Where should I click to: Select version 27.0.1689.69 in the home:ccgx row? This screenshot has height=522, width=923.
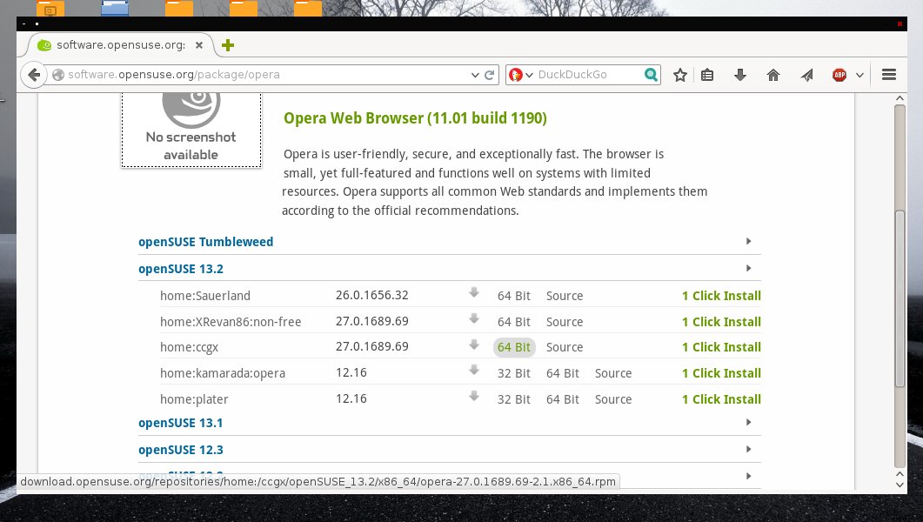[x=372, y=346]
